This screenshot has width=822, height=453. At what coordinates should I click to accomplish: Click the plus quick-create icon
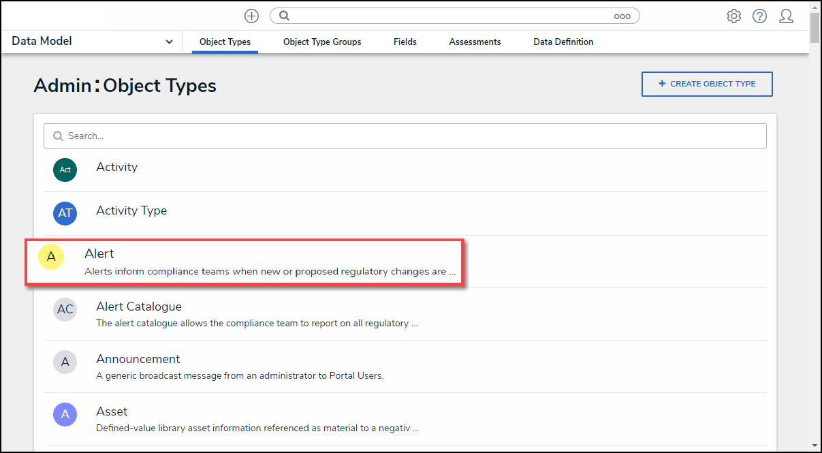[251, 16]
